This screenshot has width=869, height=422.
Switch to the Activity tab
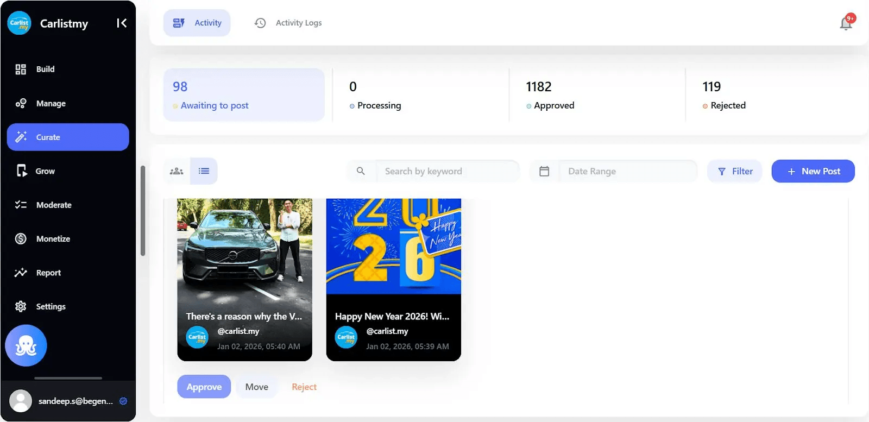click(197, 23)
